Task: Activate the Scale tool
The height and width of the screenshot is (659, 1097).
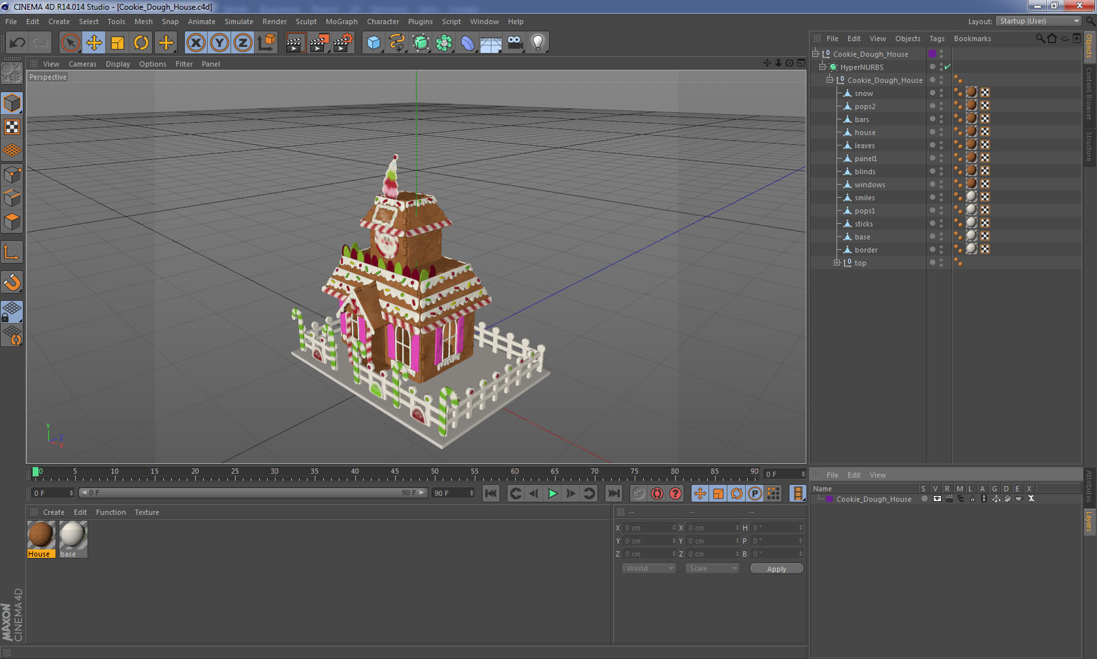Action: [118, 43]
